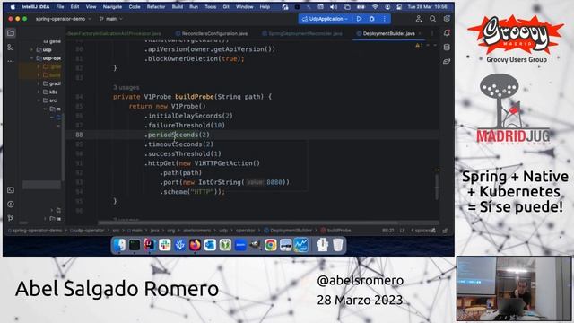
Task: Click the inspection warnings indicator in editor
Action: click(420, 46)
